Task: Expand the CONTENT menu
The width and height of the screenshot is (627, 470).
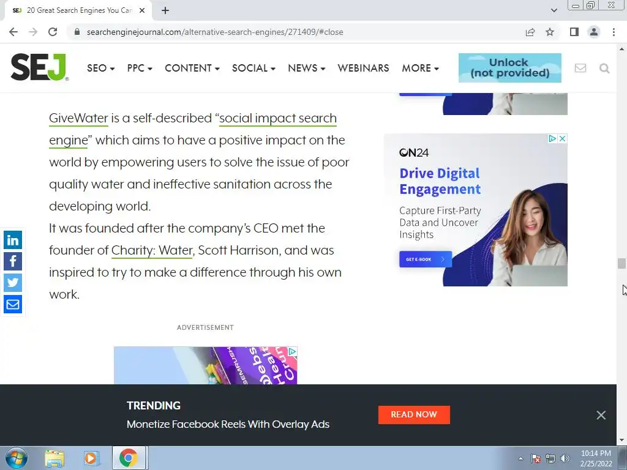Action: 192,69
